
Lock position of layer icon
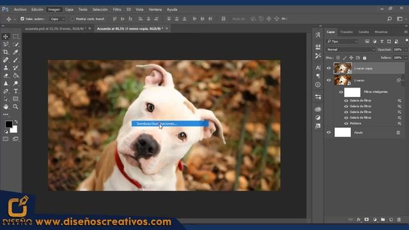(351, 57)
